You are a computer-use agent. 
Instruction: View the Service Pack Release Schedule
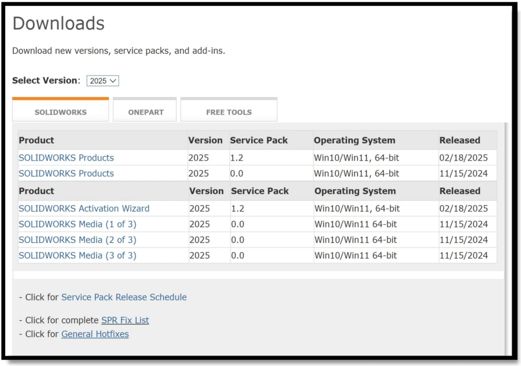click(x=124, y=297)
